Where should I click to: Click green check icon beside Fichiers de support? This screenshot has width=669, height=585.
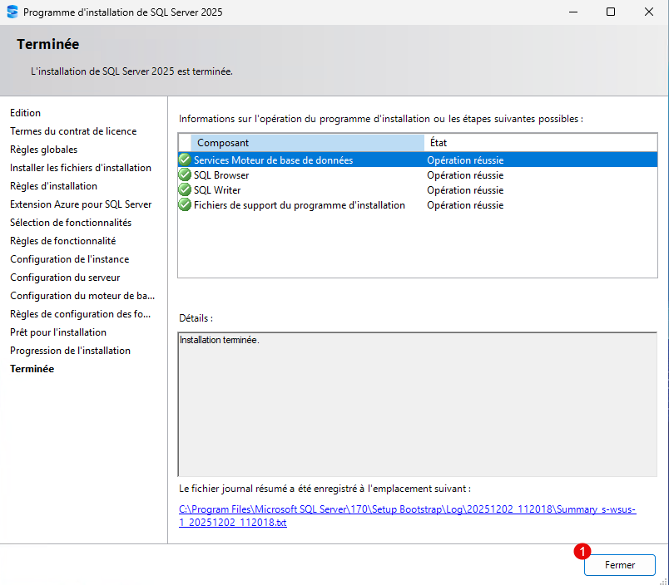pyautogui.click(x=185, y=204)
